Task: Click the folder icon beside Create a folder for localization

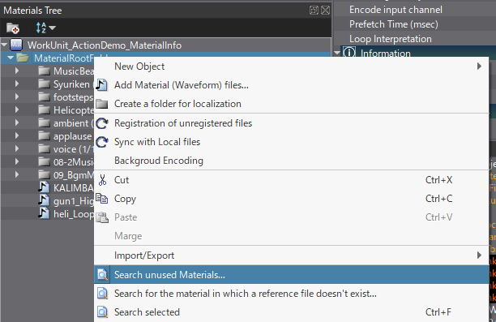Action: click(102, 104)
